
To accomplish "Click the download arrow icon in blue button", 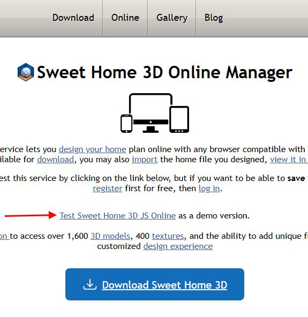I will click(90, 284).
